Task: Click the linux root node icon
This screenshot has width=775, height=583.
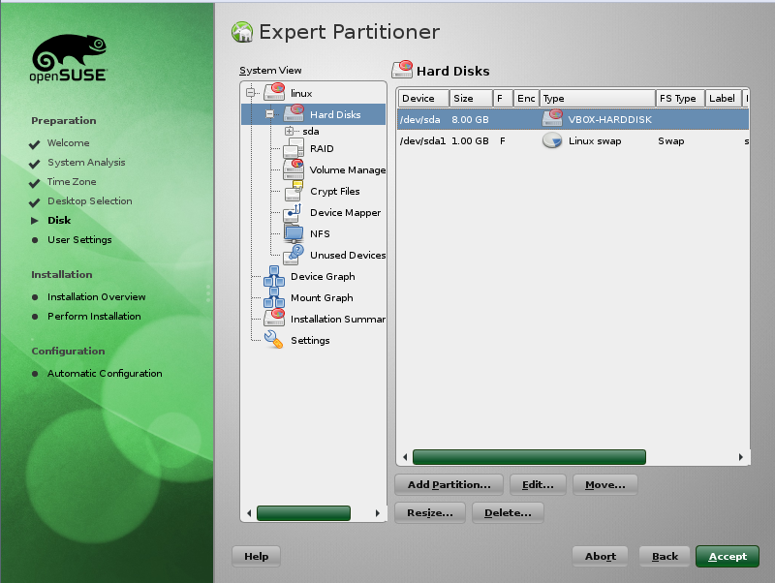Action: (274, 92)
